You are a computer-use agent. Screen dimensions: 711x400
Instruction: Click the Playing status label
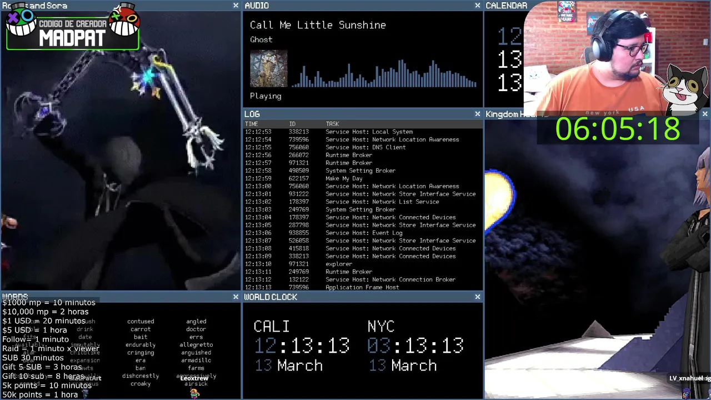[266, 96]
